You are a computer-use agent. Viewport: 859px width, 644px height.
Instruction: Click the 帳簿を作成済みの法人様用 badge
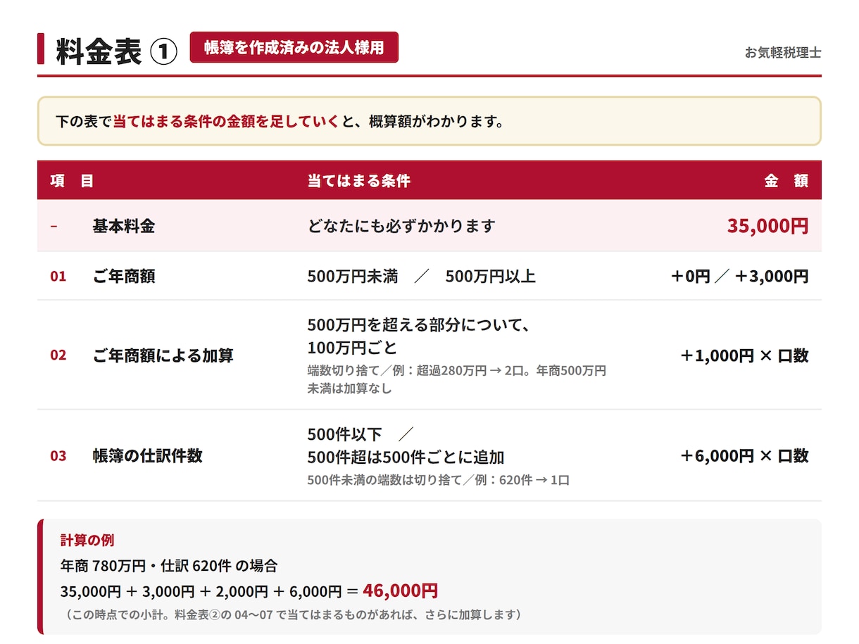click(294, 47)
